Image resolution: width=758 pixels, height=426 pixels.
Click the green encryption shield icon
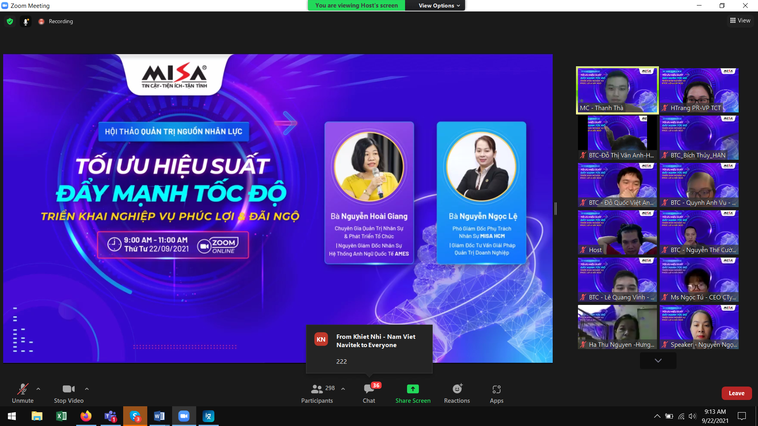(10, 21)
